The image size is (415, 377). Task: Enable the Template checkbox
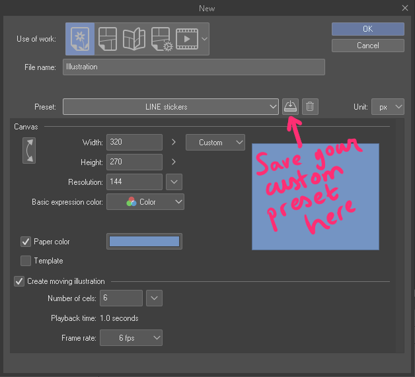[26, 261]
